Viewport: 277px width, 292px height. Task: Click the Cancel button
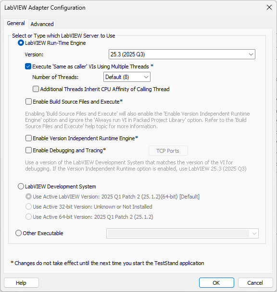point(255,283)
